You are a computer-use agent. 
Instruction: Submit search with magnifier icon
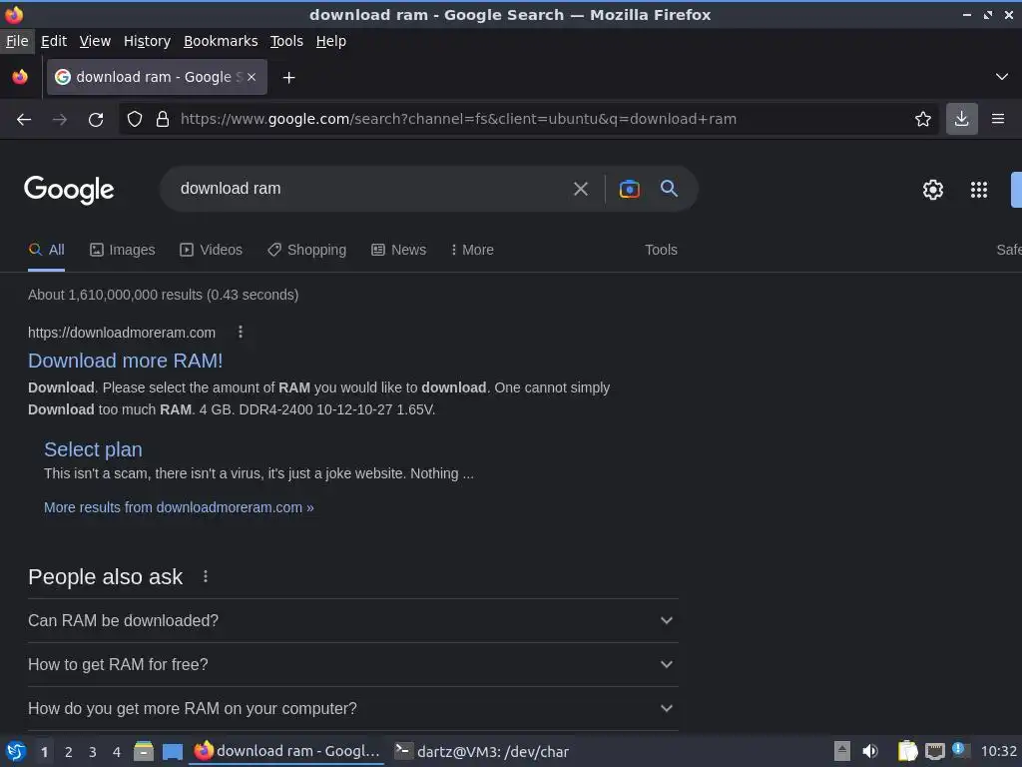pyautogui.click(x=669, y=189)
